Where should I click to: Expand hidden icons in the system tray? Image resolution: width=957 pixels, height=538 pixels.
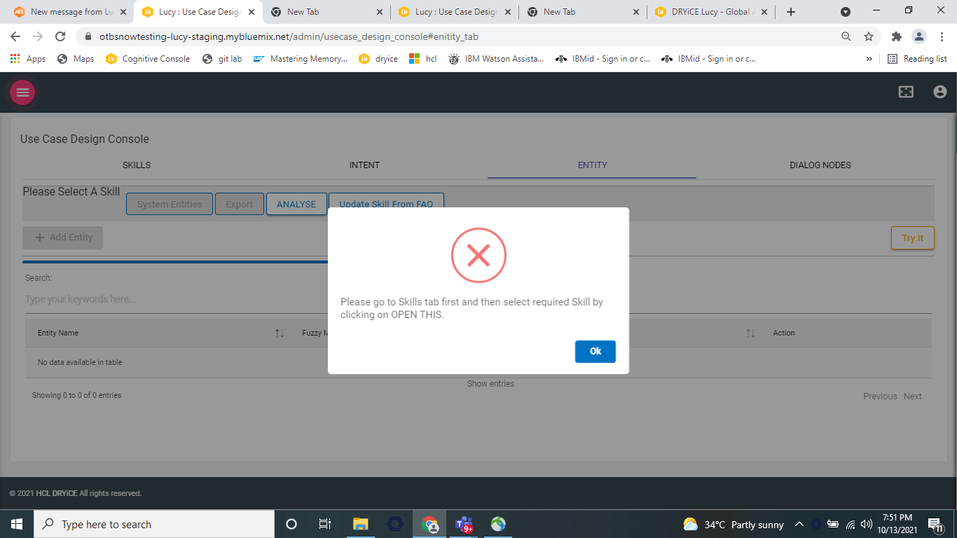(x=799, y=524)
